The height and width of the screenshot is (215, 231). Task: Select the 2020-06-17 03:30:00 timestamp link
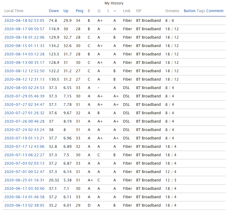point(24,188)
